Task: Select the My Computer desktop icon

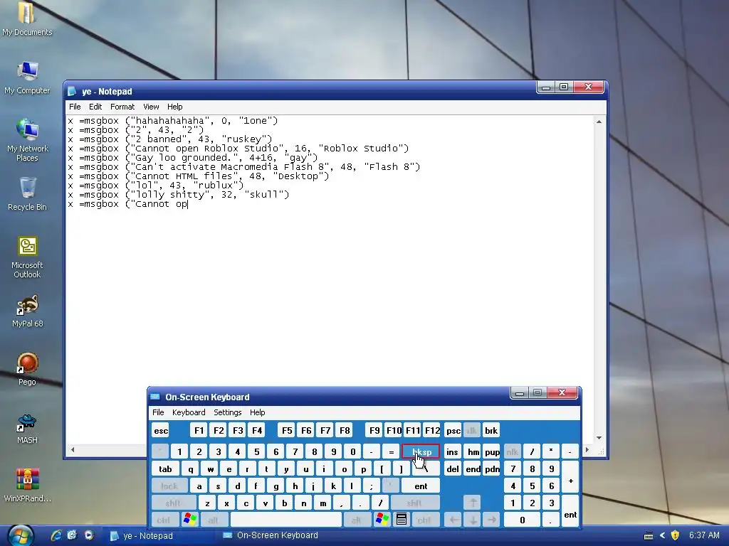Action: (x=27, y=77)
